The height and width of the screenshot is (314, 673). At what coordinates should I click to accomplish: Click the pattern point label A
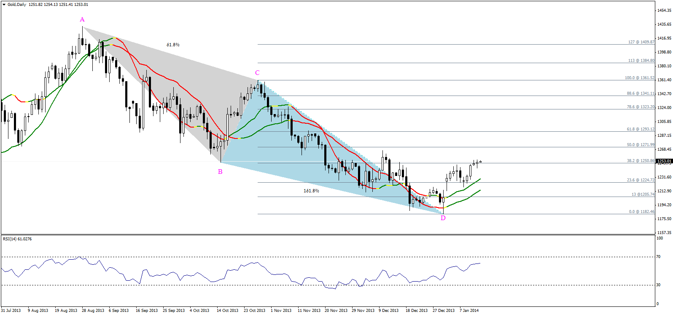point(82,19)
